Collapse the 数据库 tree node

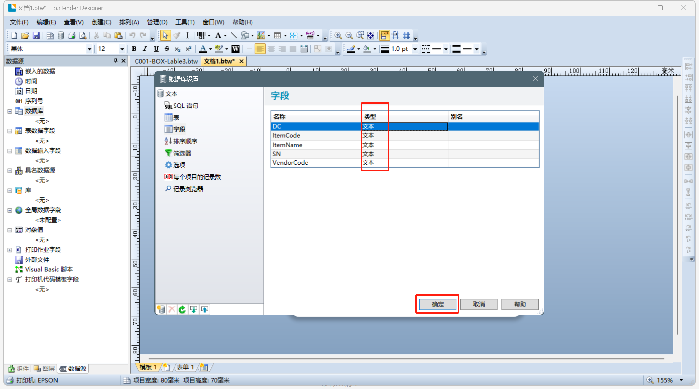(x=10, y=111)
